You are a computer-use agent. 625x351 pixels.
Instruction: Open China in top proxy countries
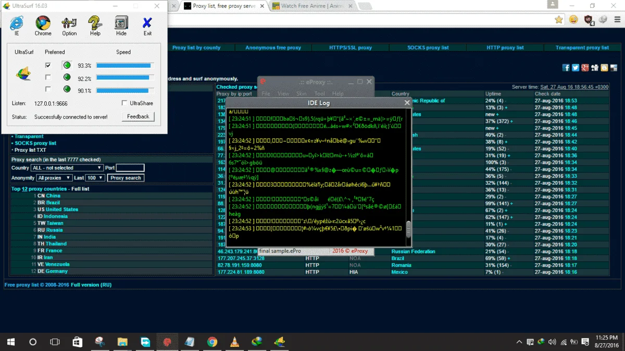53,196
